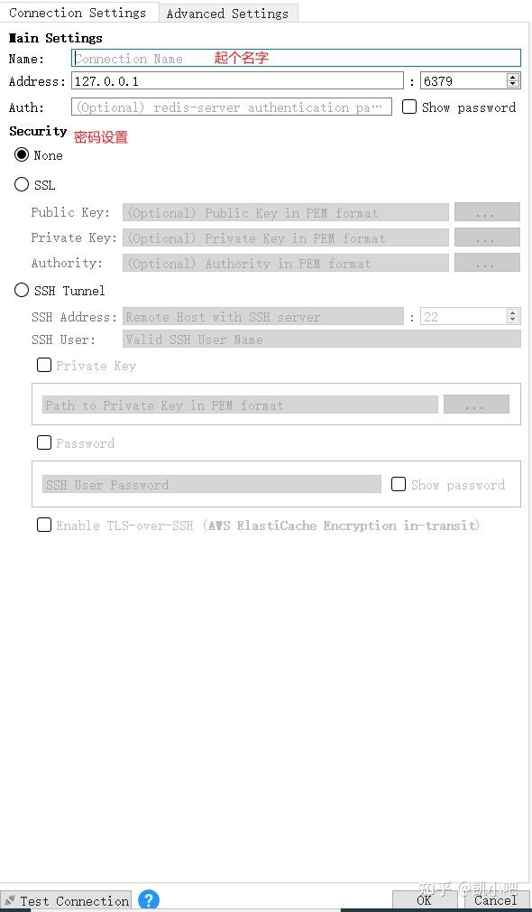Open the Advanced Settings tab
Image resolution: width=532 pixels, height=912 pixels.
(x=228, y=14)
